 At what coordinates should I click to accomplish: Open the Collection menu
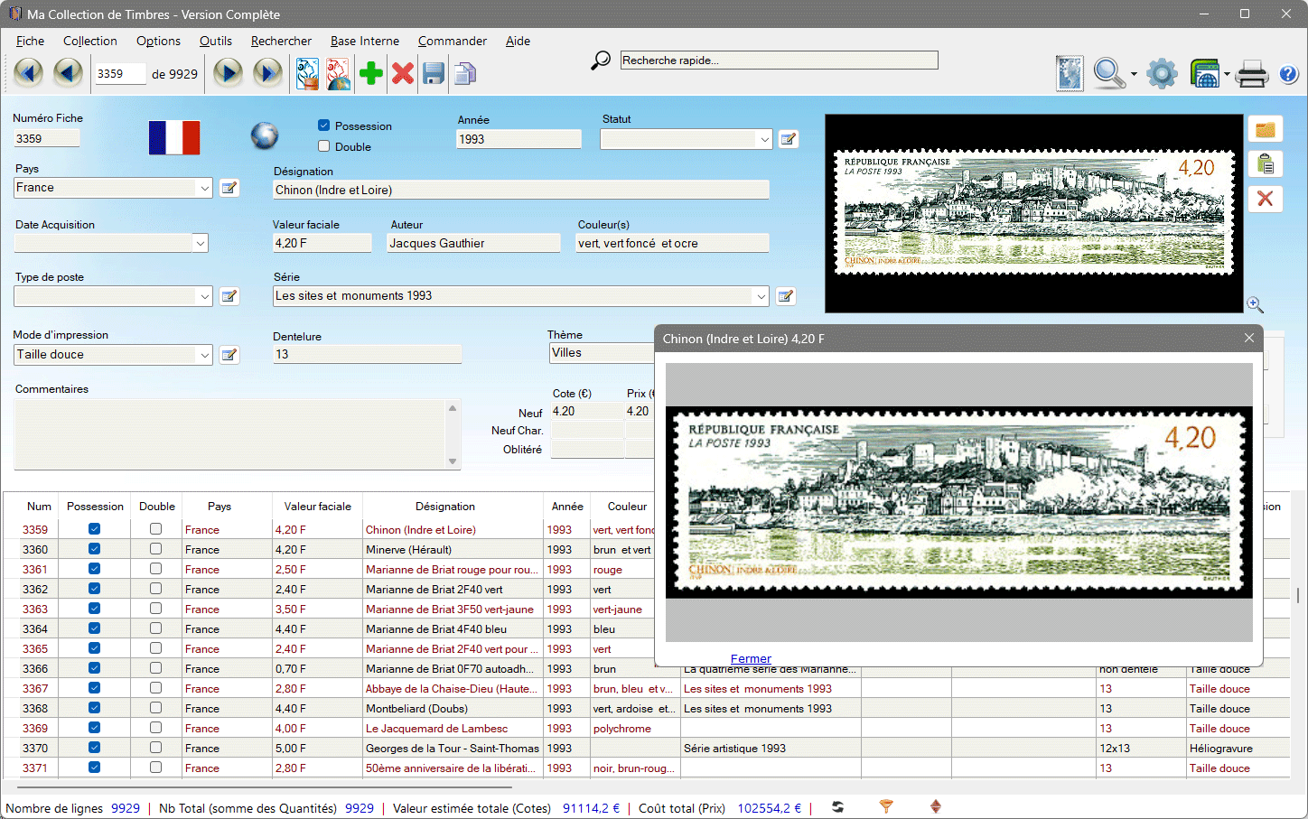pyautogui.click(x=89, y=41)
